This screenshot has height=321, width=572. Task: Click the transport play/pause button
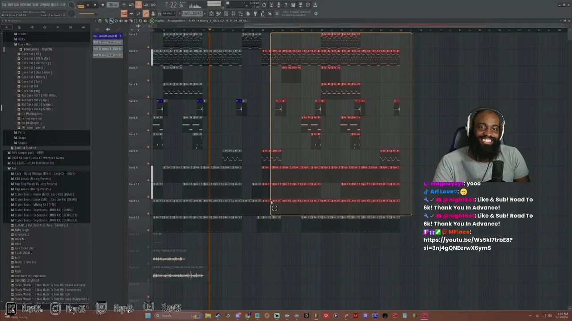pos(88,5)
